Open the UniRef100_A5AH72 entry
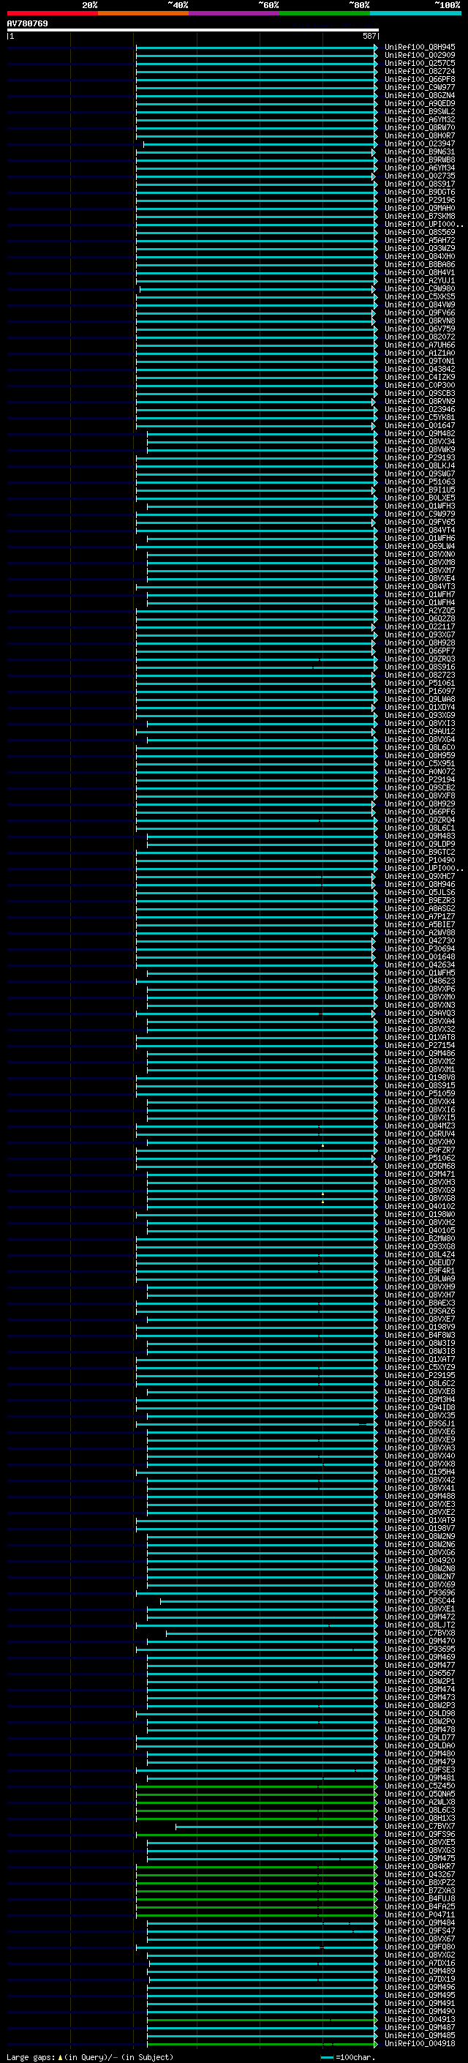Screen dimensions: 468x2063 tap(419, 240)
